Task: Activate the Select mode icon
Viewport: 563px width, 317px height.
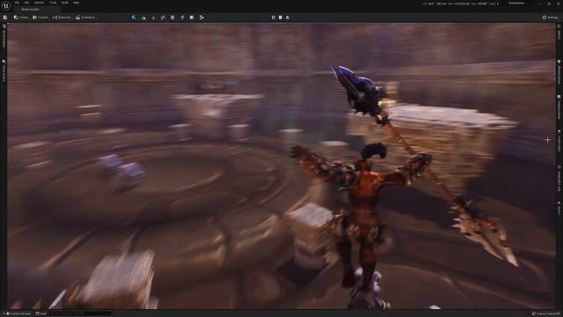Action: click(x=134, y=18)
